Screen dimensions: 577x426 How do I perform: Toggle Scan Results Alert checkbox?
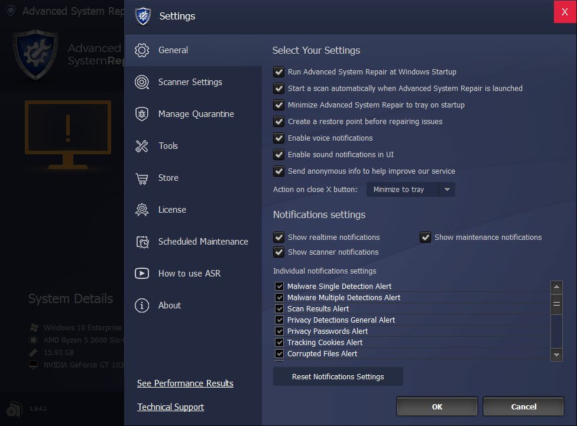pos(279,308)
